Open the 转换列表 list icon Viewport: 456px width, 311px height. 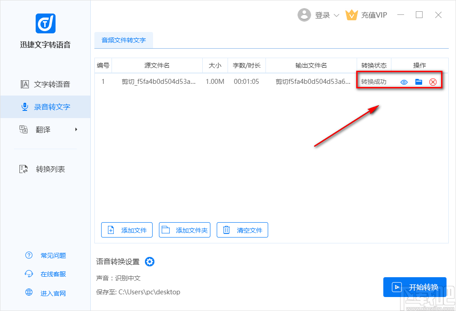24,169
